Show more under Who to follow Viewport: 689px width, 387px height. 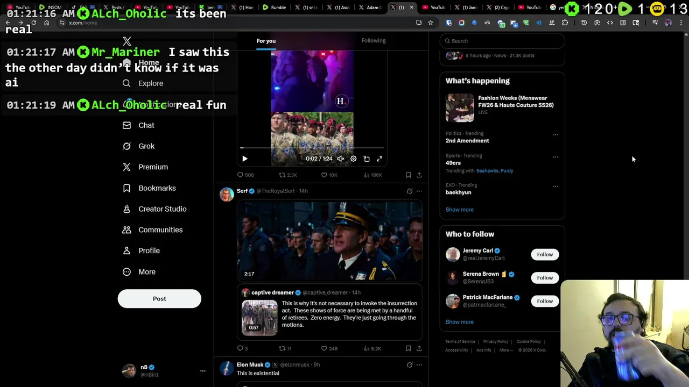point(460,322)
